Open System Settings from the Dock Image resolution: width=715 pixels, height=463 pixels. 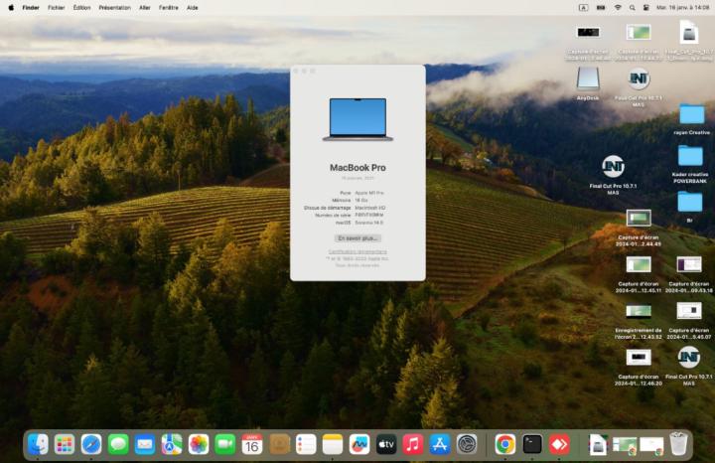click(467, 444)
